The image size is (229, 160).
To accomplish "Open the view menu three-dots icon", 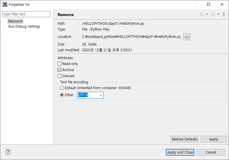I will [224, 14].
